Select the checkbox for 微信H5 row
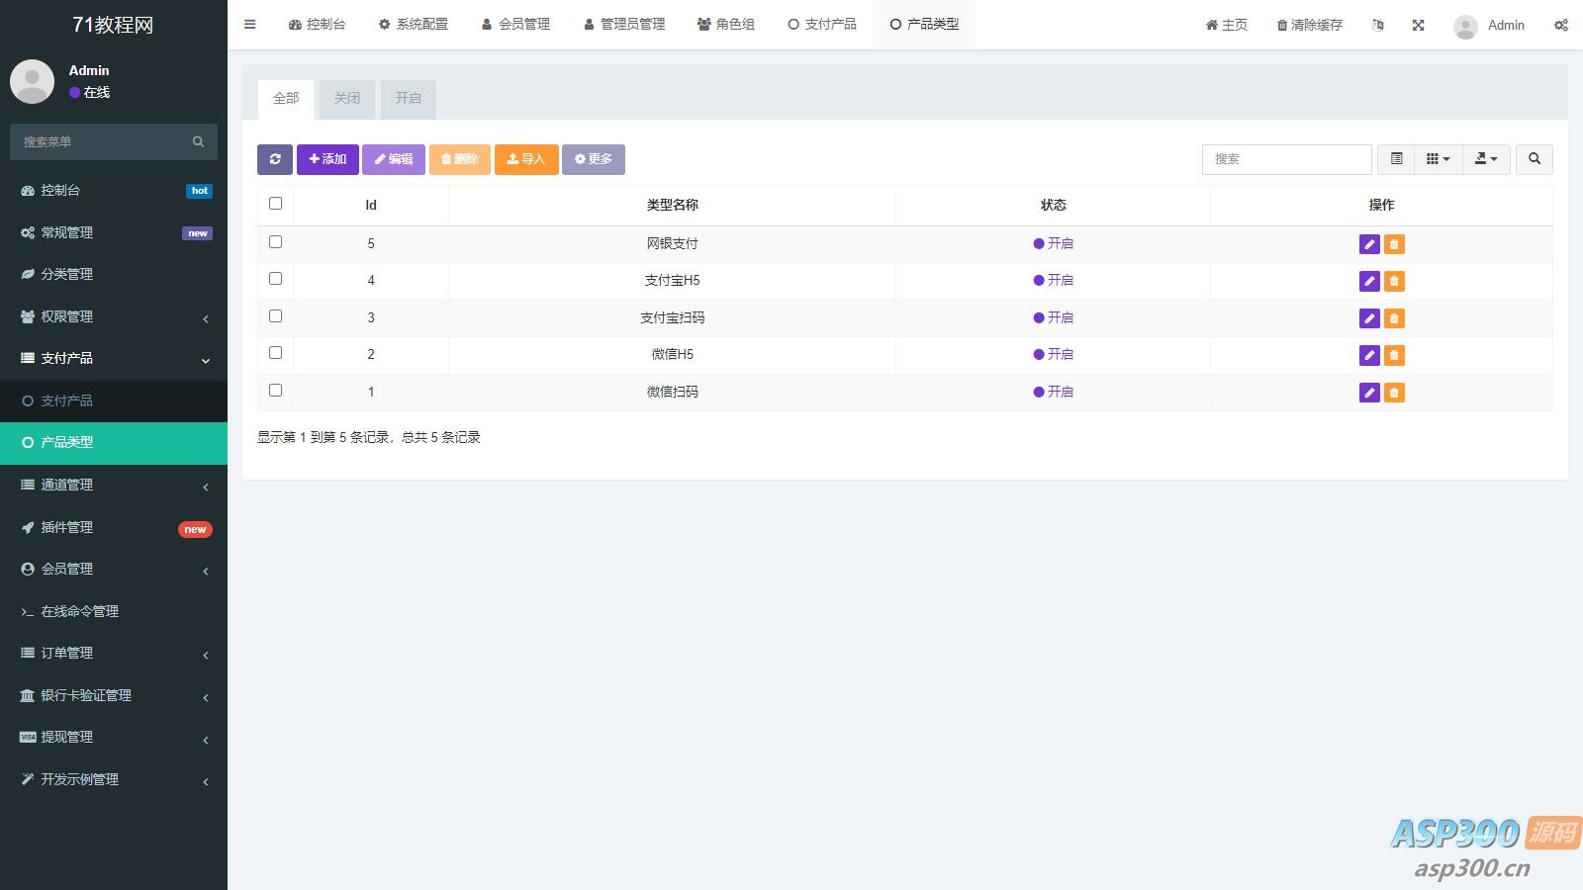1583x890 pixels. 276,353
